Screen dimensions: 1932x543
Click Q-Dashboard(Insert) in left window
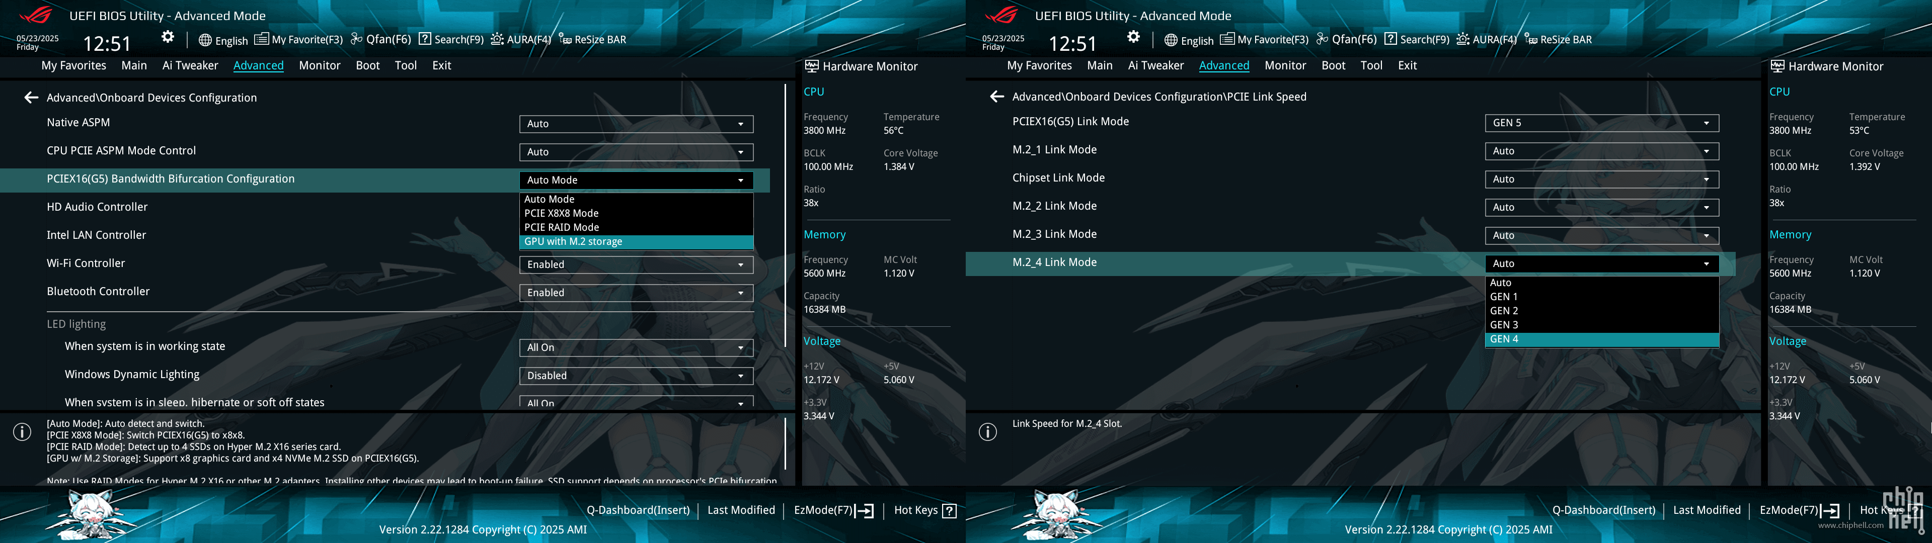638,510
